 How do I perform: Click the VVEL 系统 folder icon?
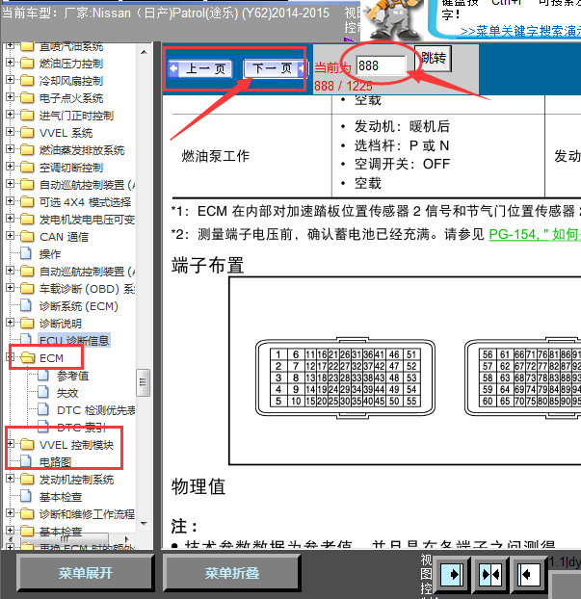pyautogui.click(x=27, y=133)
